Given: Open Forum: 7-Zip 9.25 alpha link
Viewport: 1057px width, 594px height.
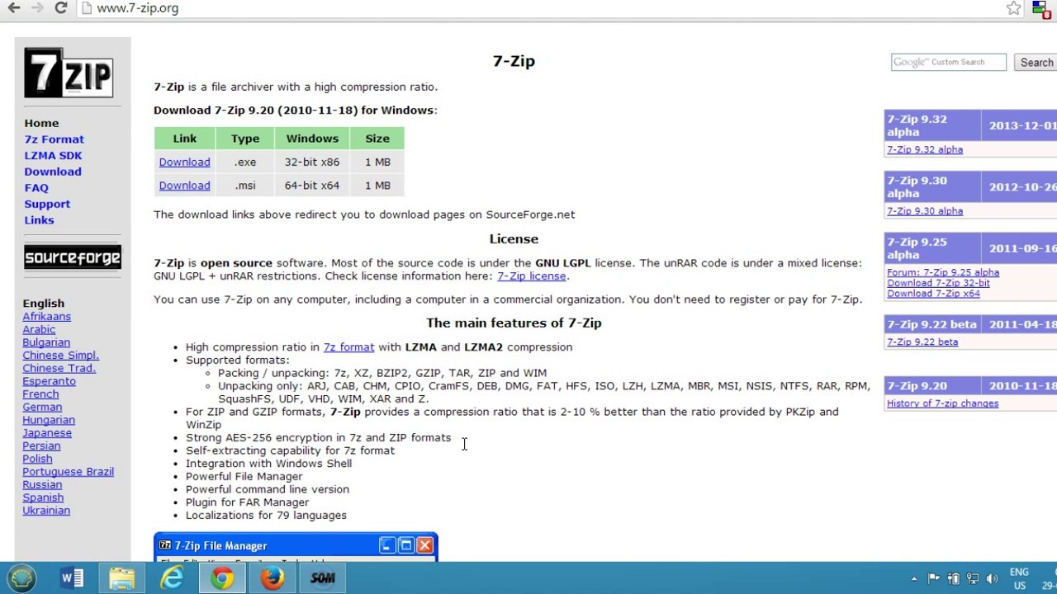Looking at the screenshot, I should pos(943,272).
